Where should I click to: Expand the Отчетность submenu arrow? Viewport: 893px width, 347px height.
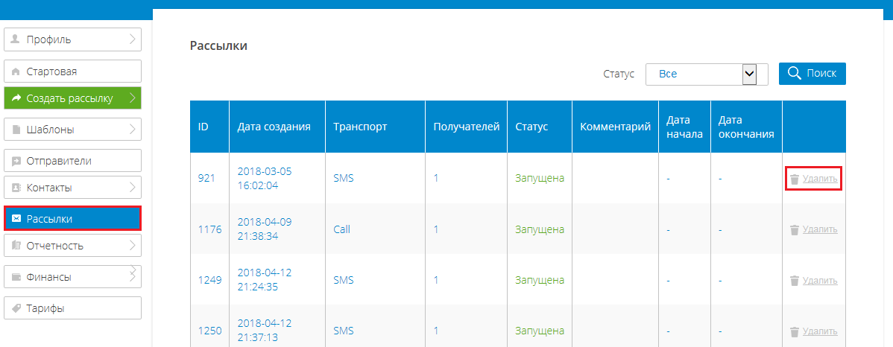pyautogui.click(x=132, y=246)
